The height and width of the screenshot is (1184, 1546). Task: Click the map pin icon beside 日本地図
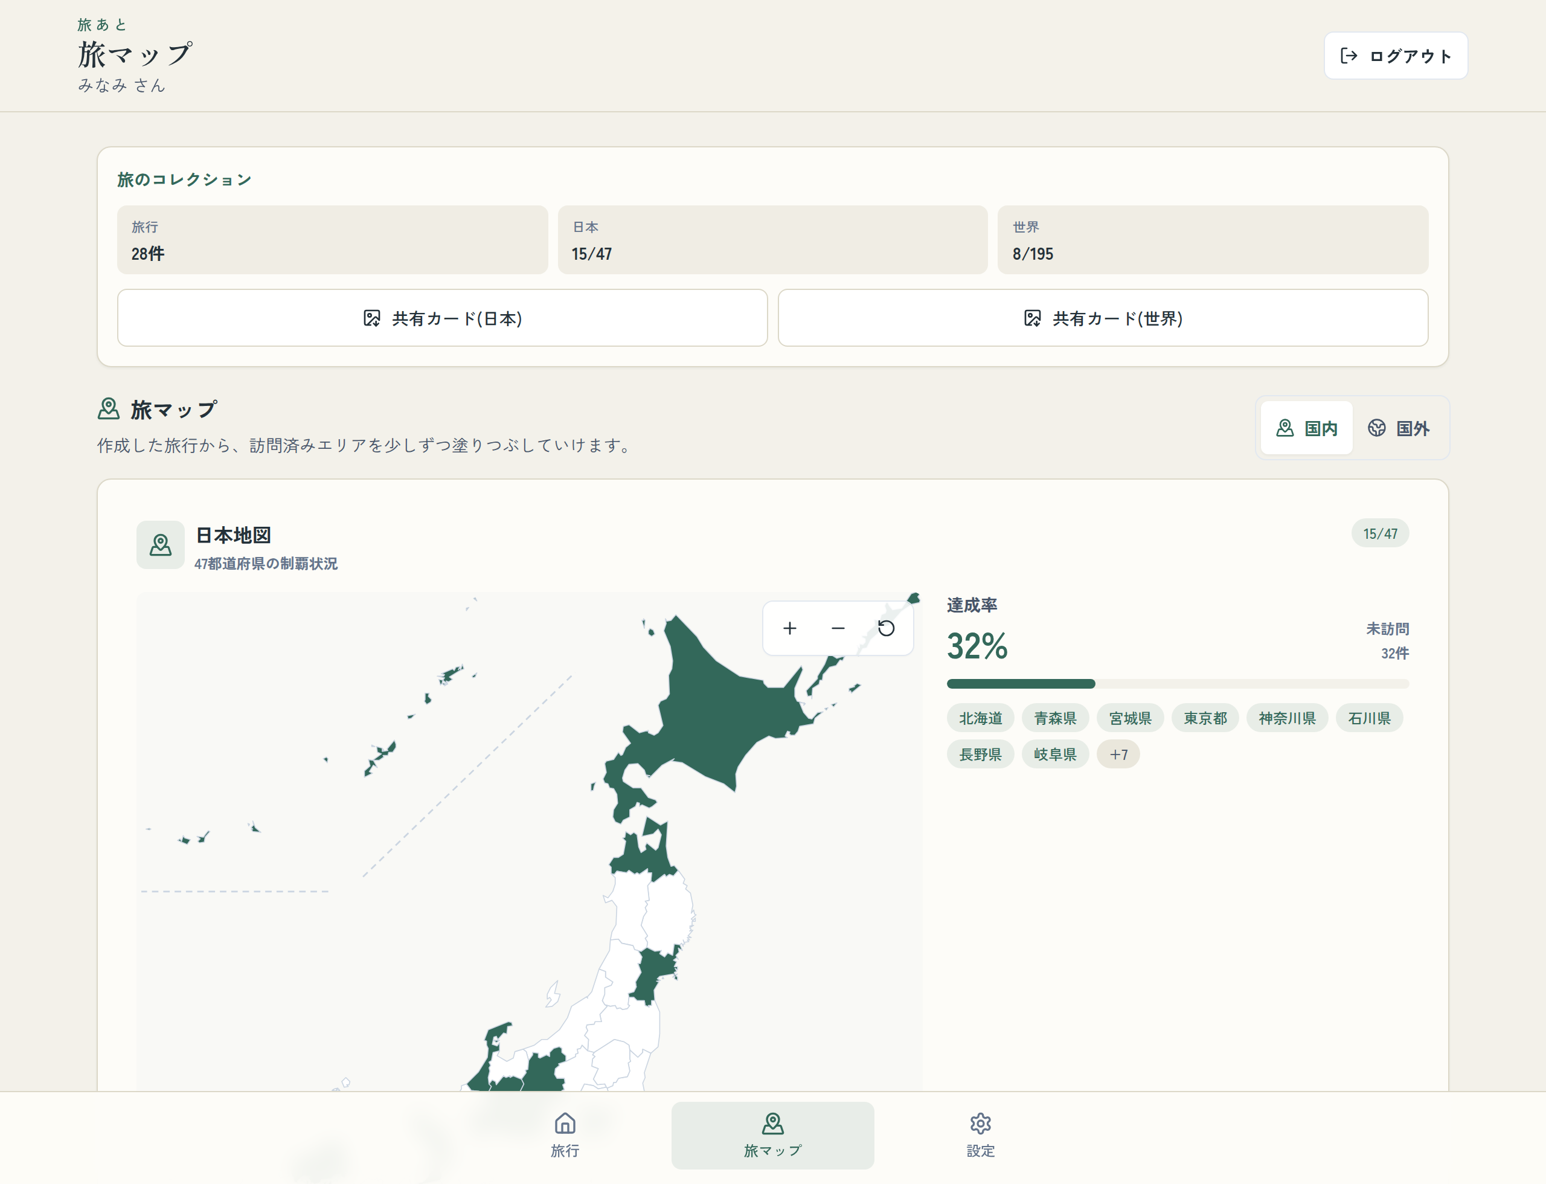click(x=161, y=545)
